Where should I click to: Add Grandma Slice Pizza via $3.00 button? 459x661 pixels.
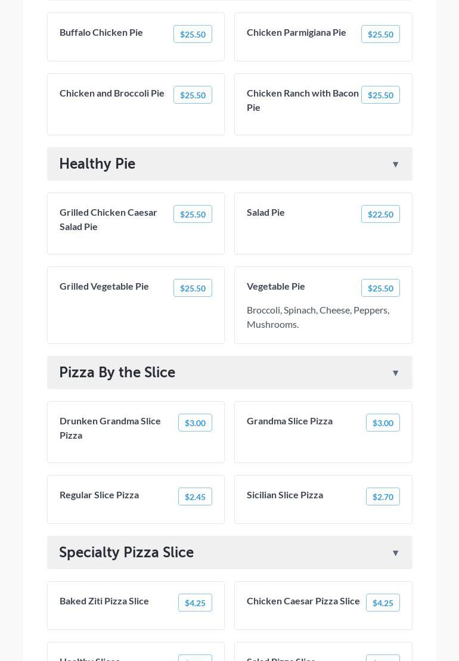383,423
